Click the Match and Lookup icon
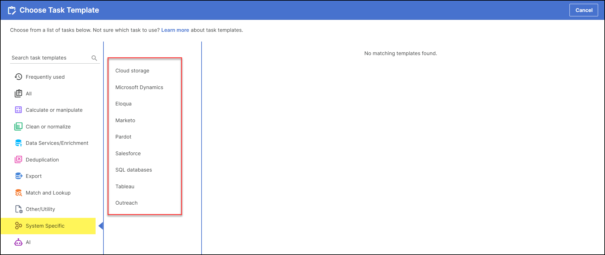The width and height of the screenshot is (605, 255). tap(19, 193)
